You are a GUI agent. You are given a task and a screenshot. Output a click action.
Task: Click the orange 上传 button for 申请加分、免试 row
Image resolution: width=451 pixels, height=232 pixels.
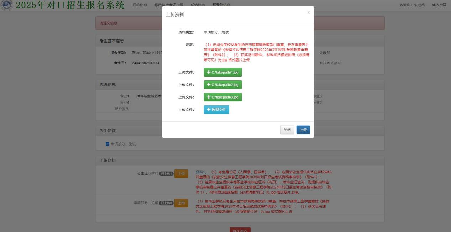(181, 203)
